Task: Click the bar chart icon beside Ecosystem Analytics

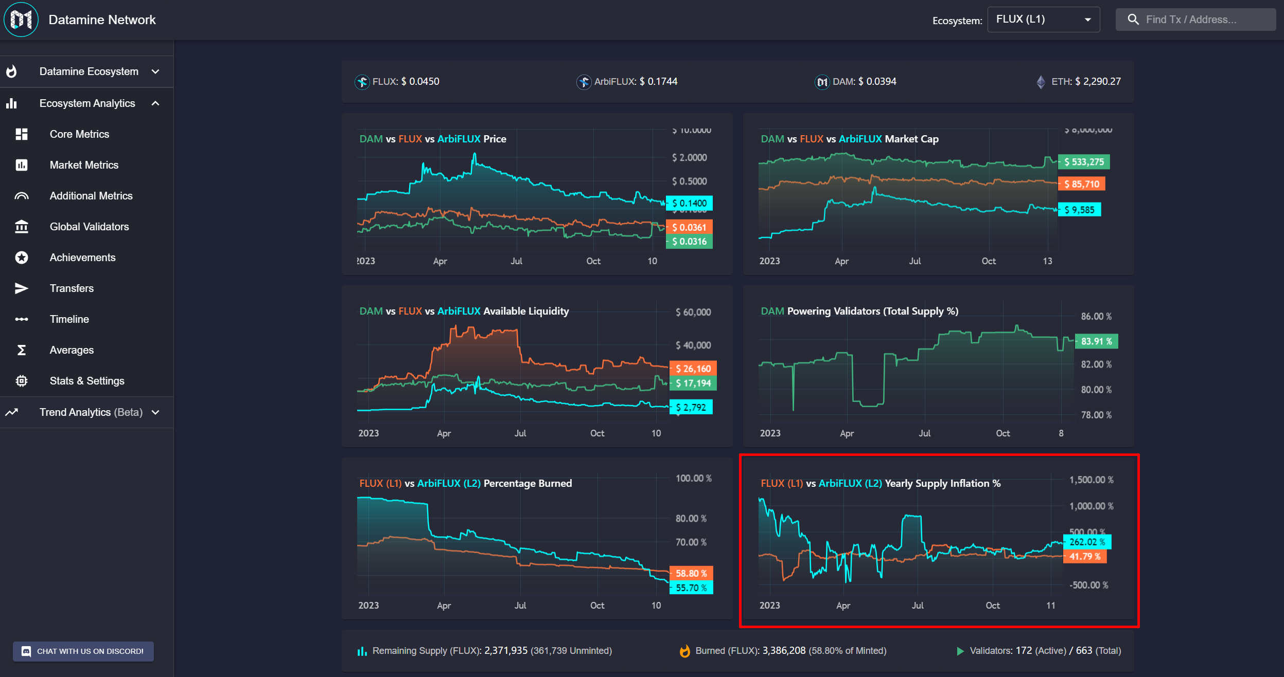Action: click(x=11, y=103)
